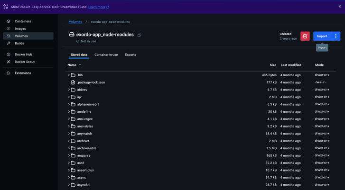Click the Name column header text
This screenshot has height=190, width=345.
tap(72, 65)
